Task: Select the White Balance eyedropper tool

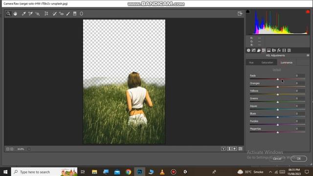Action: 24,14
